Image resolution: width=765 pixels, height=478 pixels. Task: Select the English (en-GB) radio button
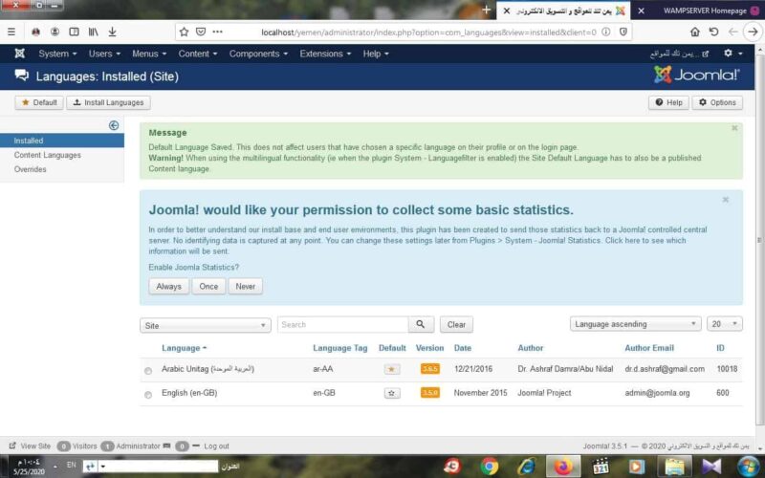(x=148, y=395)
